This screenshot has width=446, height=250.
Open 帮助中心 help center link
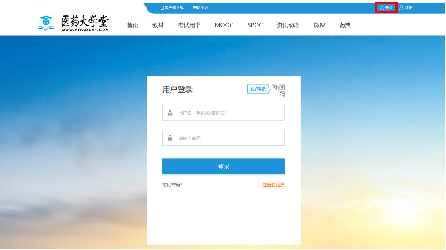point(200,8)
